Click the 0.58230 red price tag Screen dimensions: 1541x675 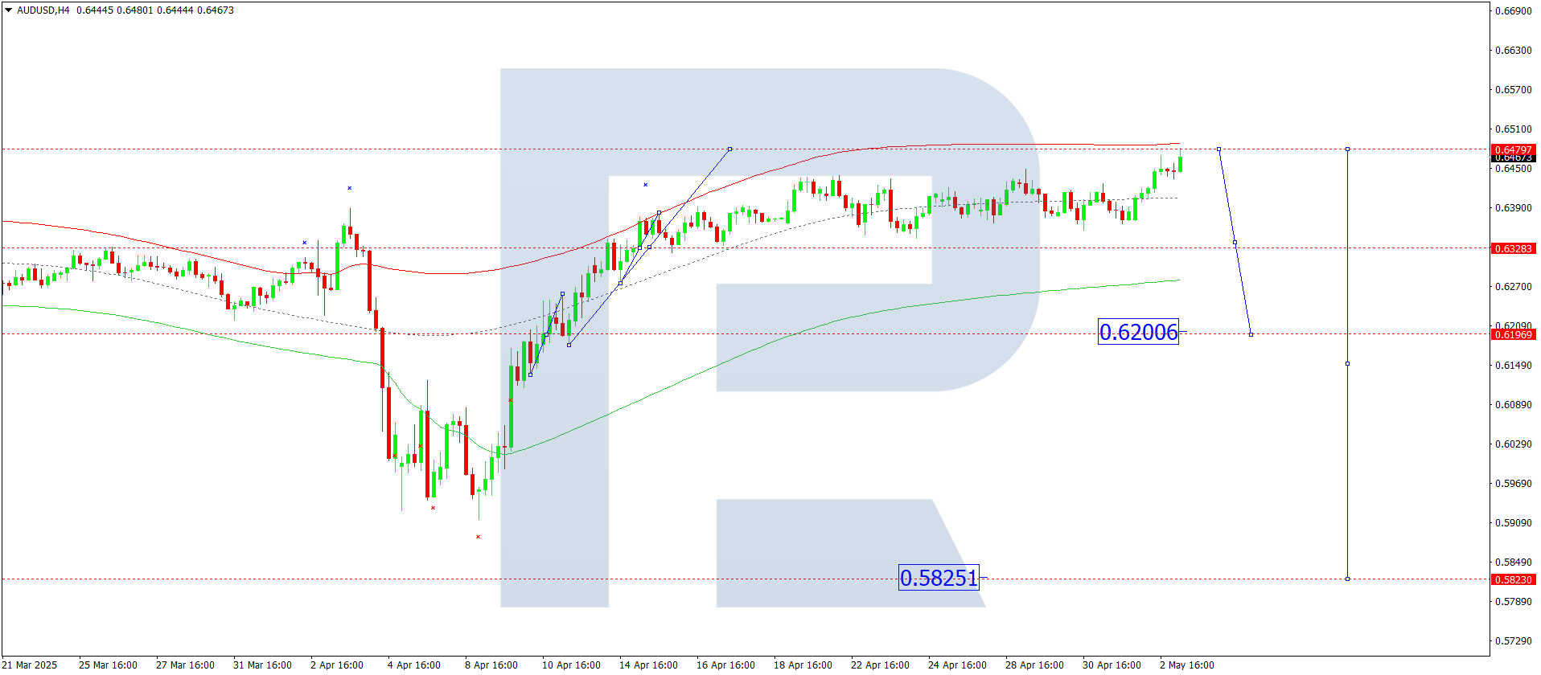click(1513, 579)
